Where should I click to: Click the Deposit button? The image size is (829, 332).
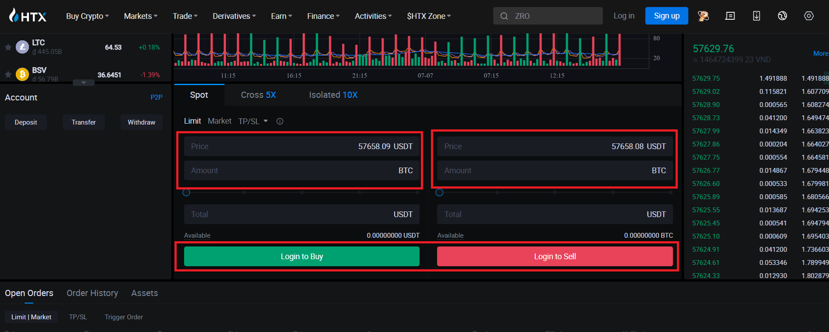[x=26, y=122]
